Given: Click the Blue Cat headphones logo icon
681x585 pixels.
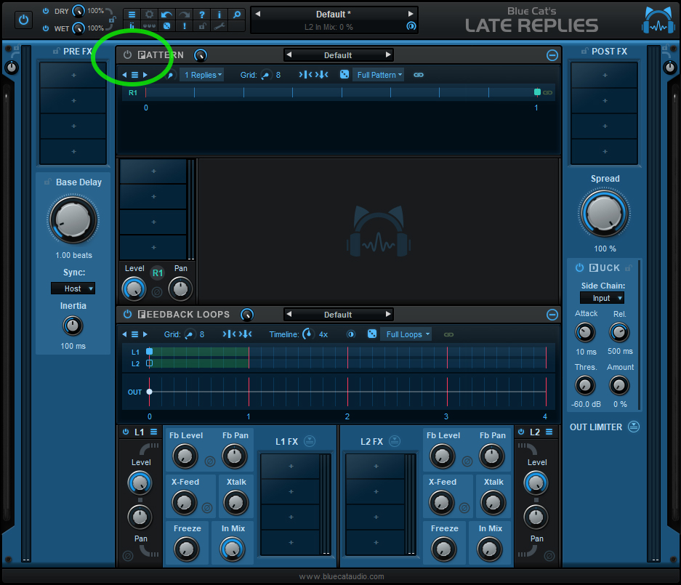Looking at the screenshot, I should [x=658, y=20].
